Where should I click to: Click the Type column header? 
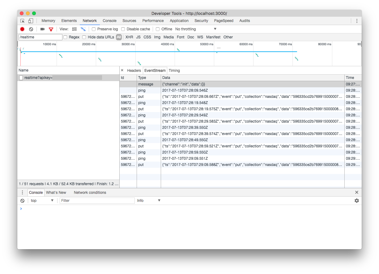point(149,78)
